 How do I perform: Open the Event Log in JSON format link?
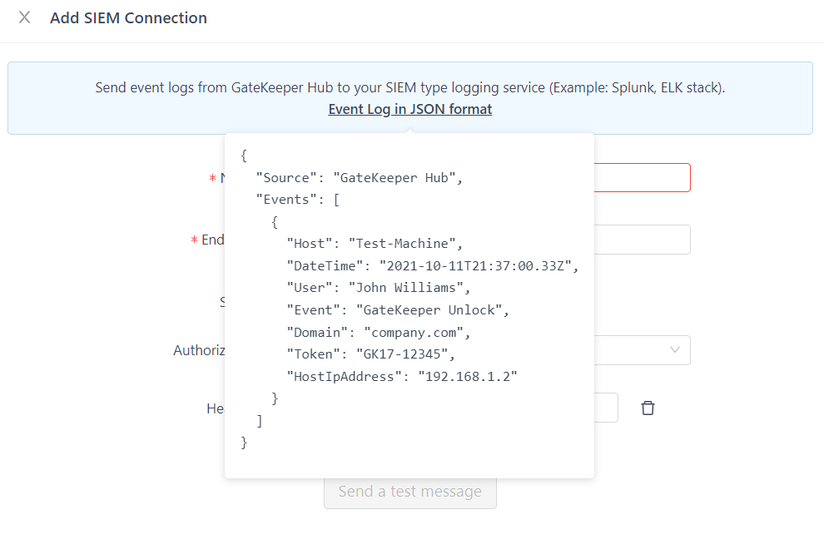(410, 109)
